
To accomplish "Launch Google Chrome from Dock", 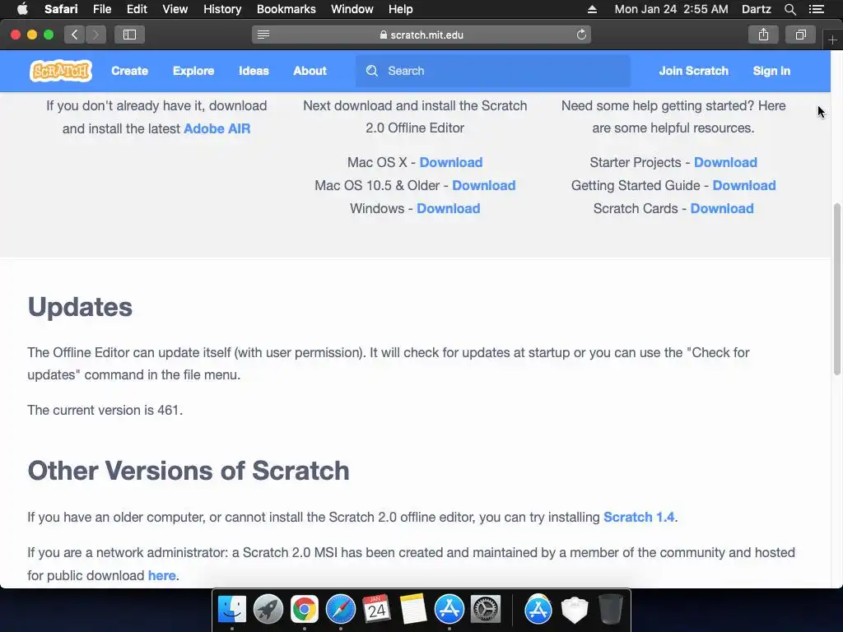I will pyautogui.click(x=305, y=610).
